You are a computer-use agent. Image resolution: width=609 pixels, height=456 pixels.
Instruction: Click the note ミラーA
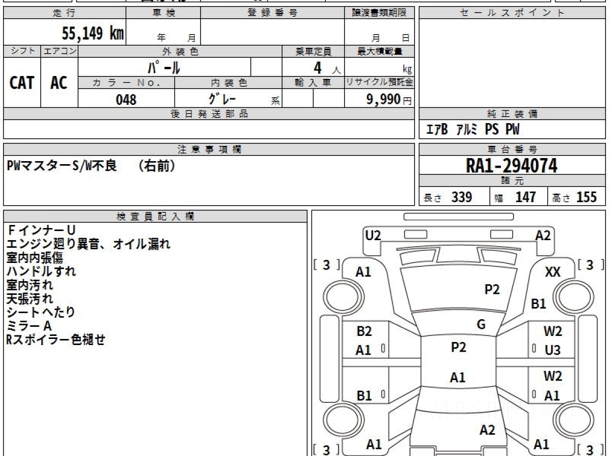(x=29, y=326)
